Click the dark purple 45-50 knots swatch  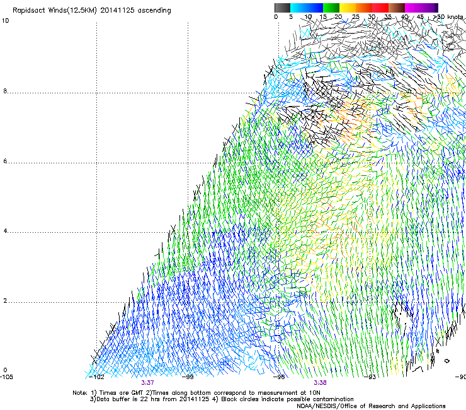[429, 8]
